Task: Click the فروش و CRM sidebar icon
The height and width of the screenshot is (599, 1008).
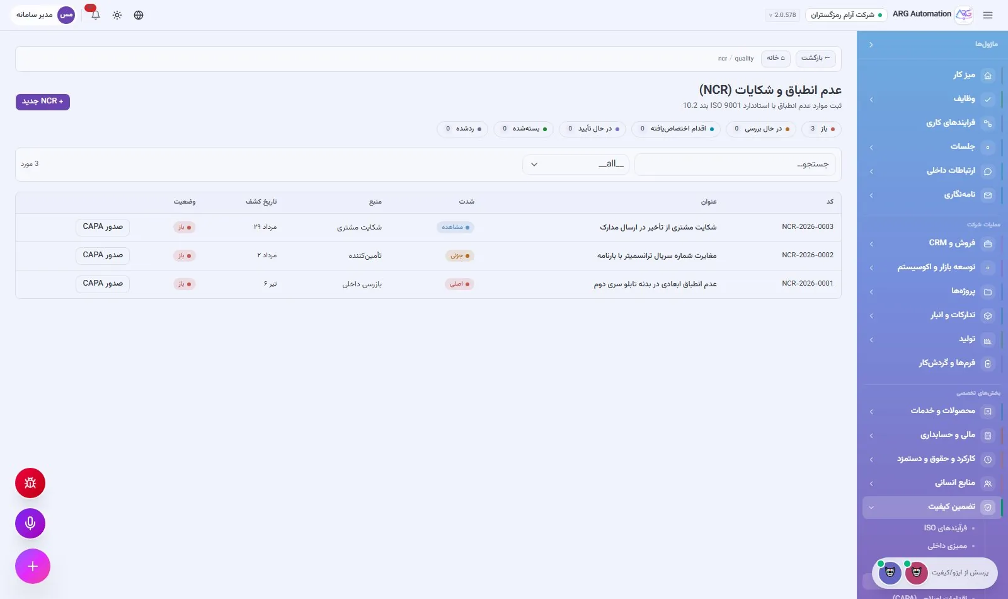Action: click(x=988, y=243)
